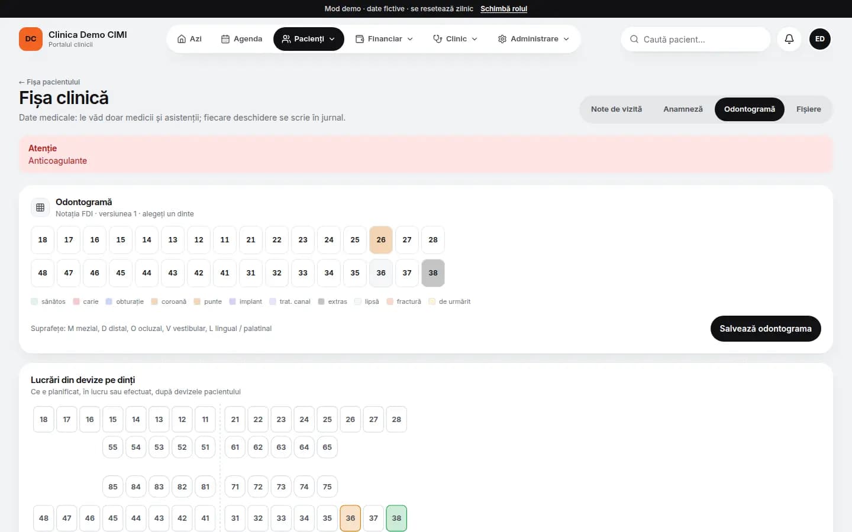Click the magnifier icon in patient search
This screenshot has width=852, height=532.
634,39
